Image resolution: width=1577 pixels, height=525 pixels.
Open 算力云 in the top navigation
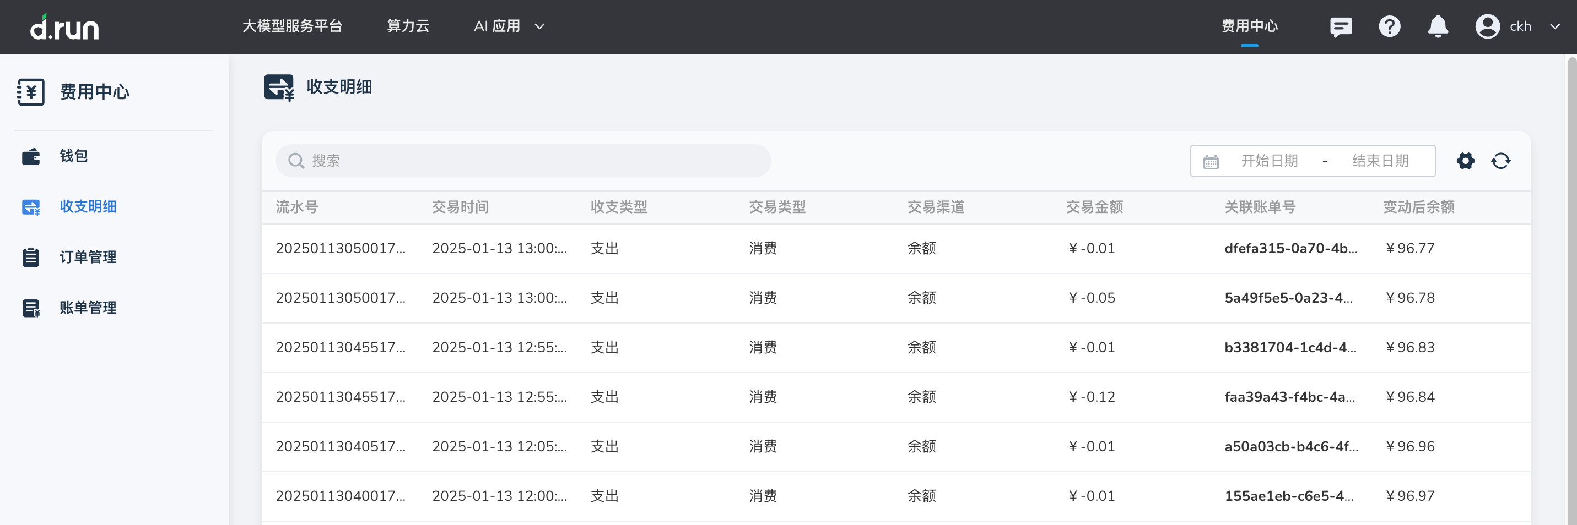click(408, 26)
